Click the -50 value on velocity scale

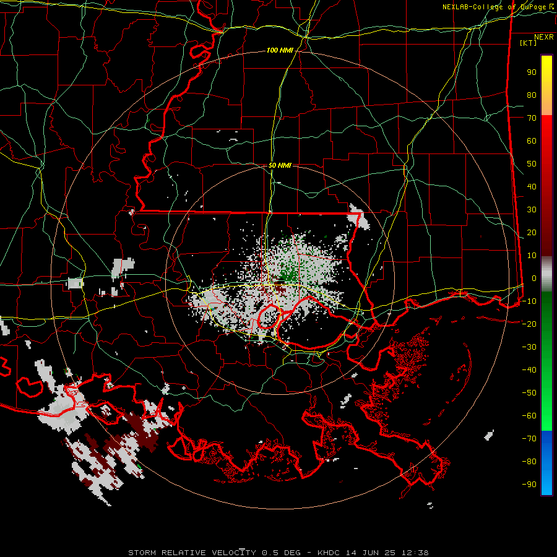click(x=529, y=393)
